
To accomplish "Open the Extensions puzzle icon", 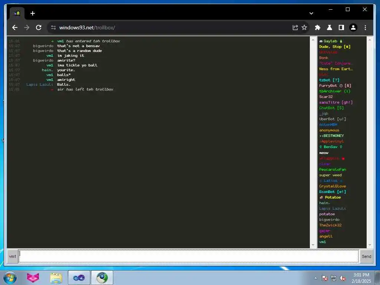I will pyautogui.click(x=318, y=27).
